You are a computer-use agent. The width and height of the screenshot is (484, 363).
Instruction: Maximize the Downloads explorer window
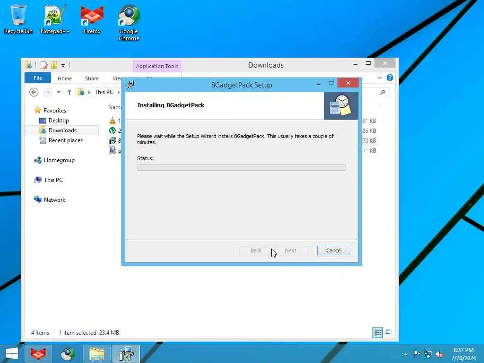(368, 63)
